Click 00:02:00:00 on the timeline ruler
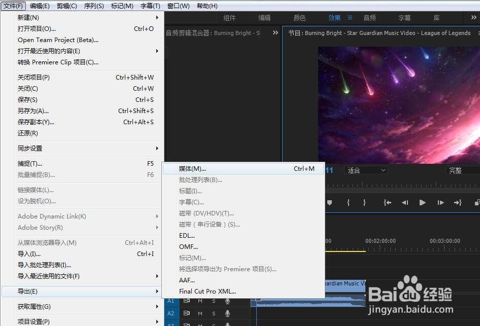 coord(380,241)
